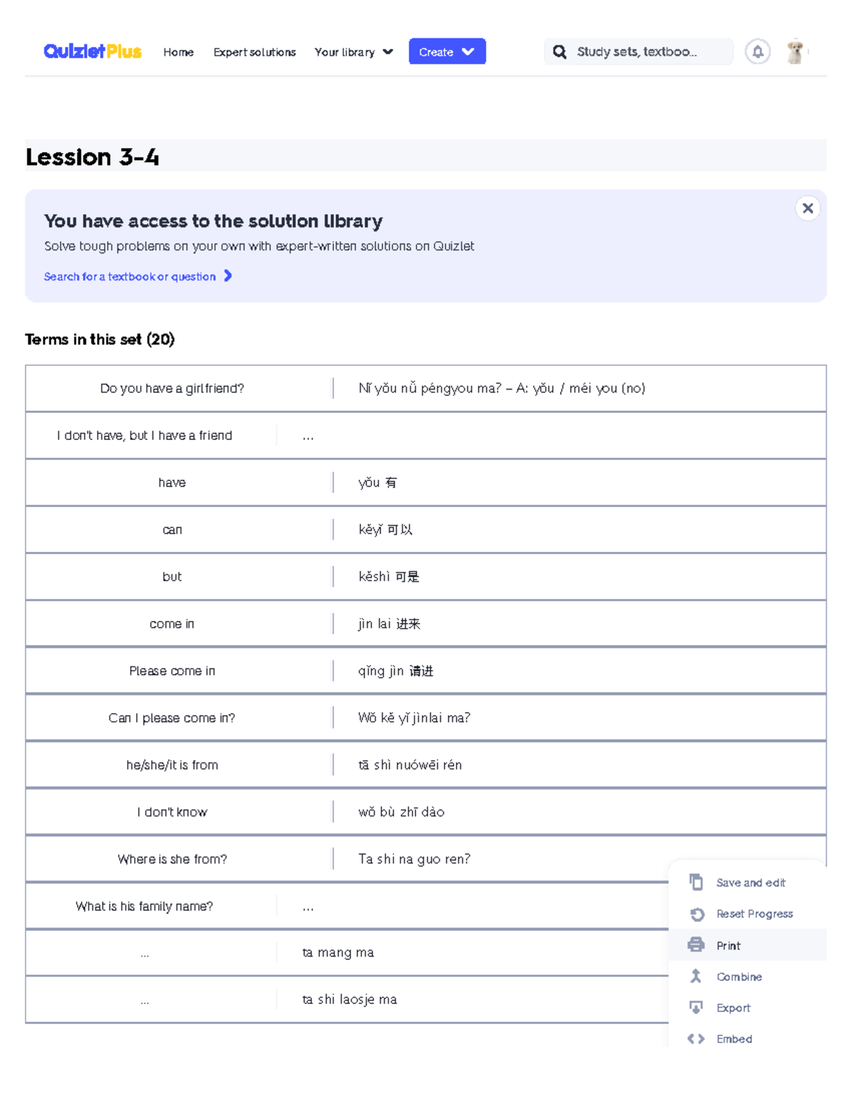This screenshot has height=1102, width=852.
Task: Select the Combine option's icon
Action: (697, 976)
